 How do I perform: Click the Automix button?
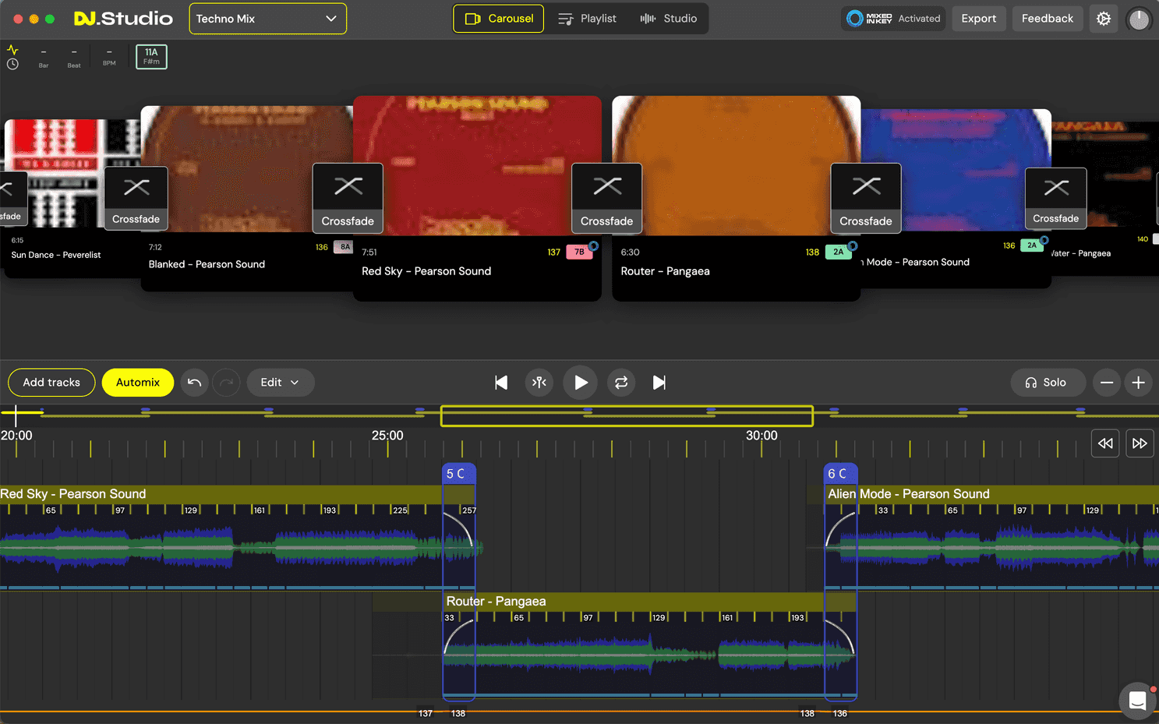click(x=138, y=383)
